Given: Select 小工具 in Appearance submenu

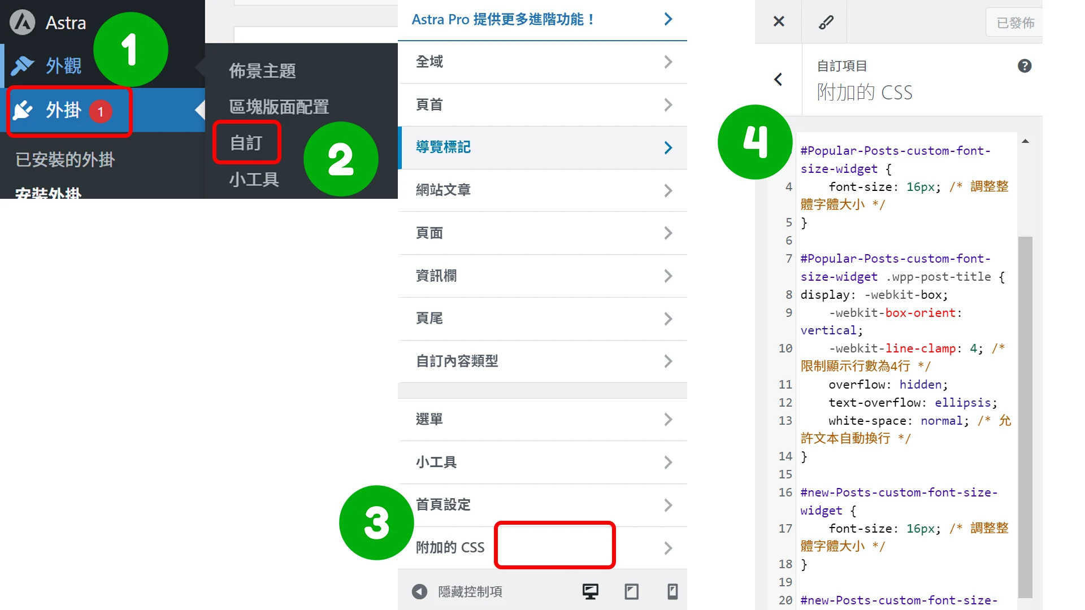Looking at the screenshot, I should coord(254,180).
